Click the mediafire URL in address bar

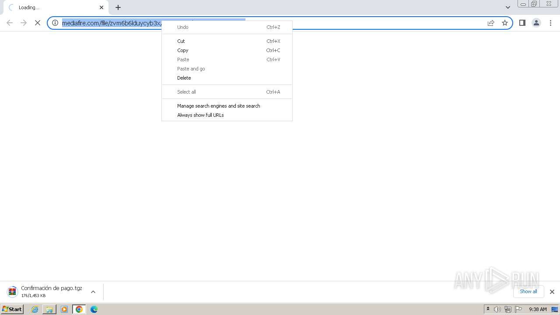click(112, 23)
